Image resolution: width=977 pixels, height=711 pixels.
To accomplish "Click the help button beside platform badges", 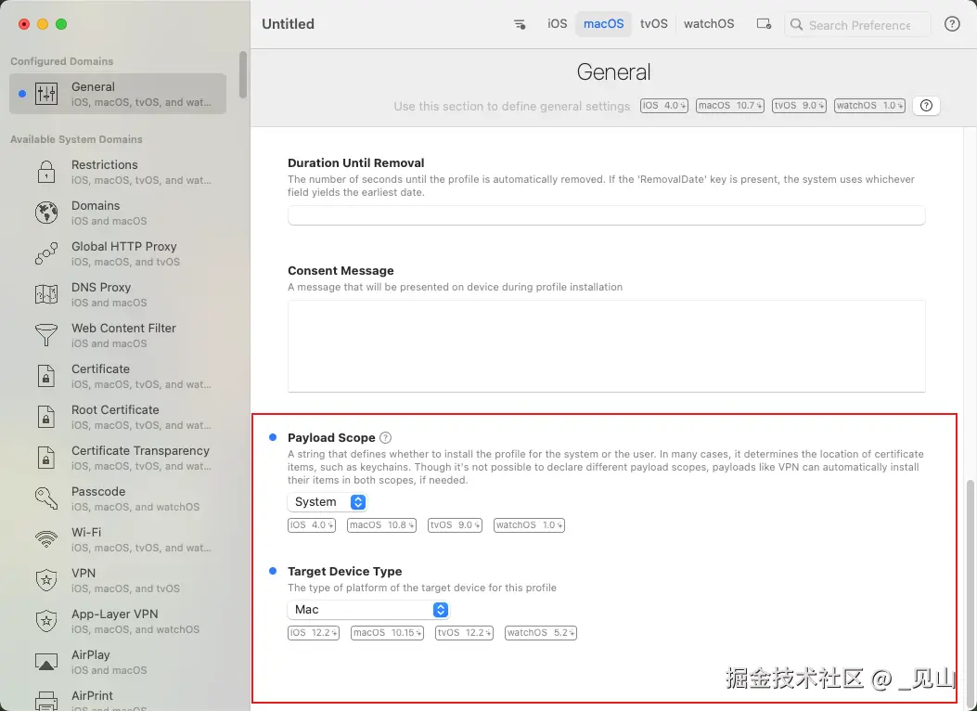I will coord(926,106).
